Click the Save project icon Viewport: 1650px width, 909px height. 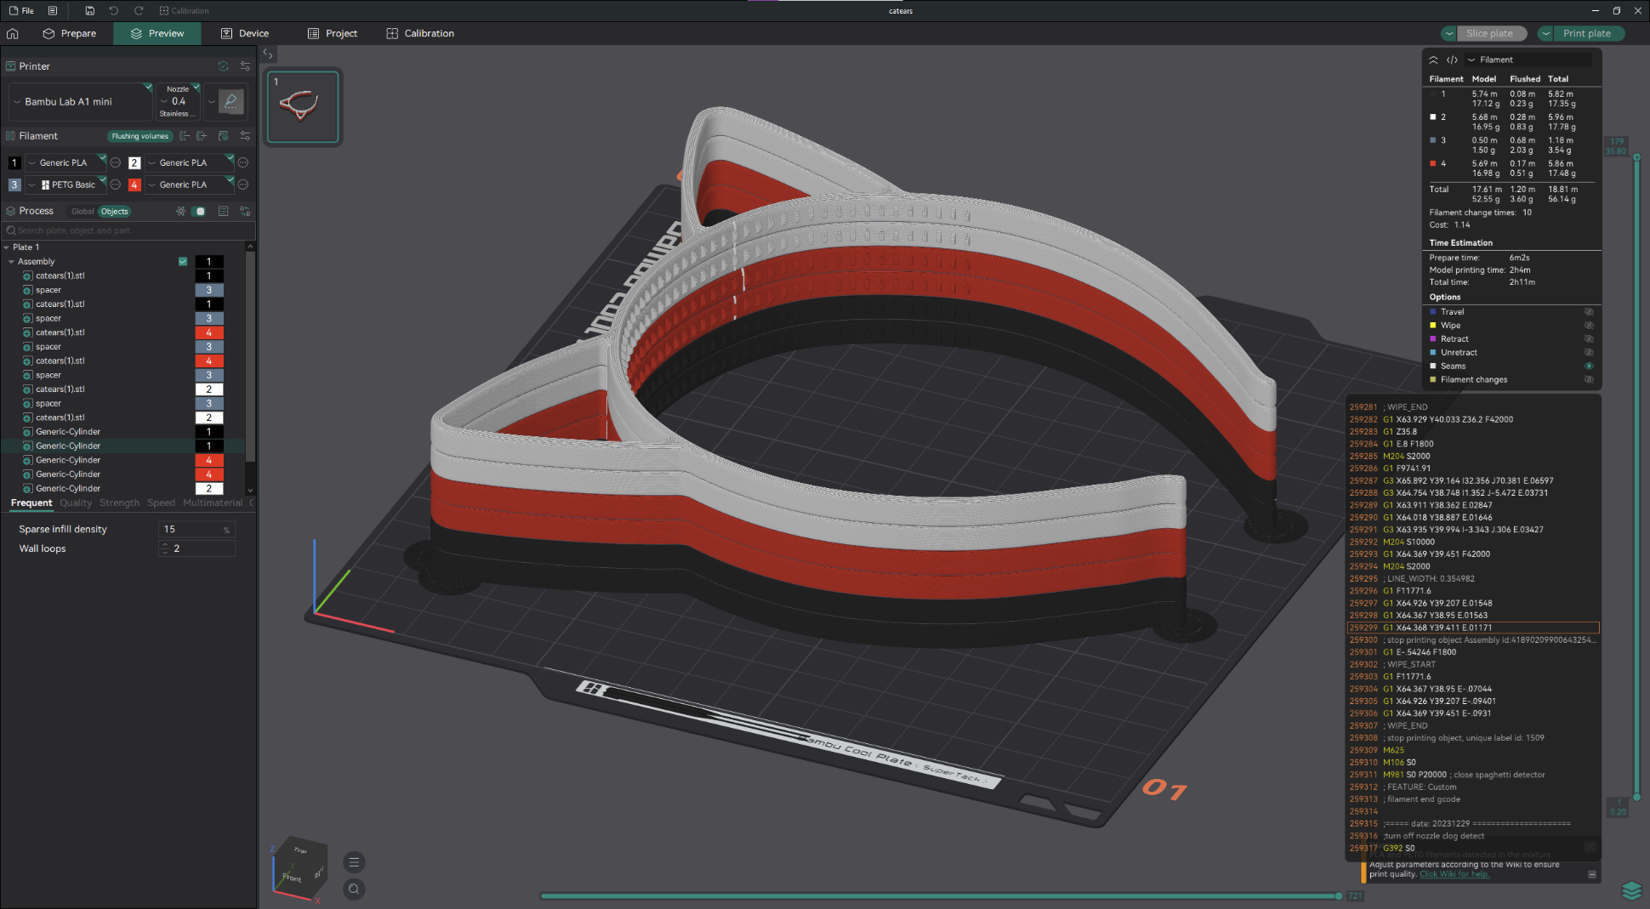point(89,10)
